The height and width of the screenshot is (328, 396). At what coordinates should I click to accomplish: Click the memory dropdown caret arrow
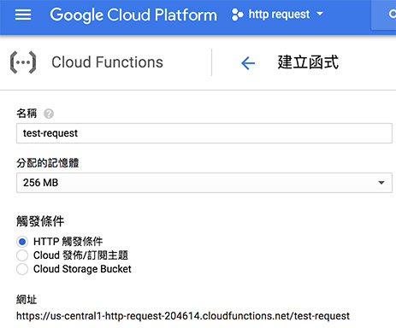coord(381,183)
